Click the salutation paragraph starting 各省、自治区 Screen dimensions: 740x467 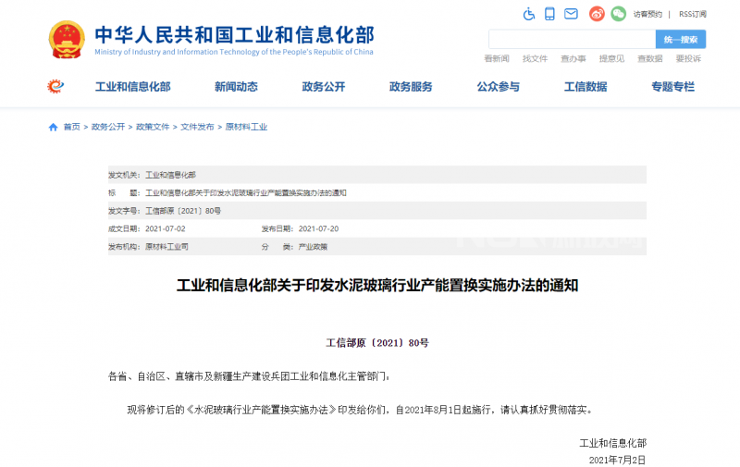tap(249, 376)
